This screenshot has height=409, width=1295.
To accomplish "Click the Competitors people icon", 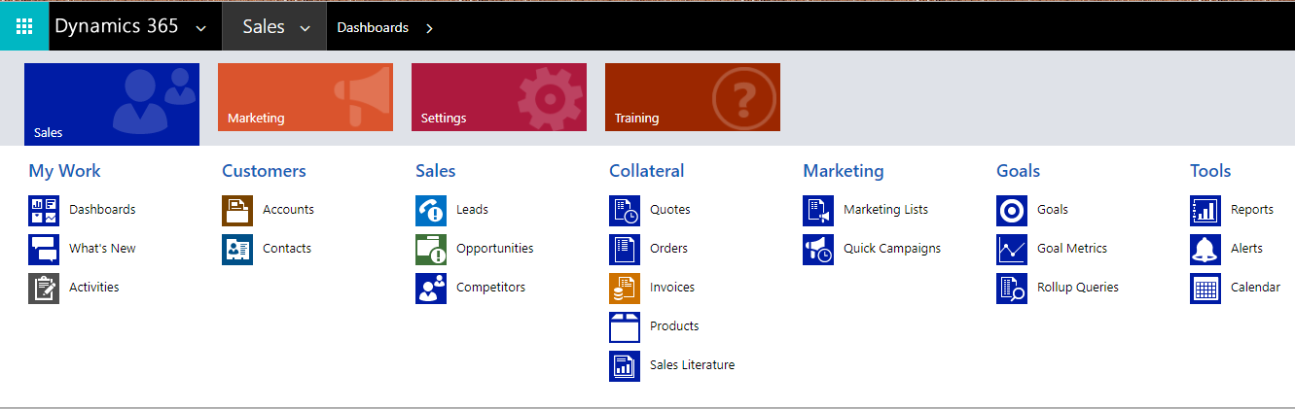I will pos(431,288).
